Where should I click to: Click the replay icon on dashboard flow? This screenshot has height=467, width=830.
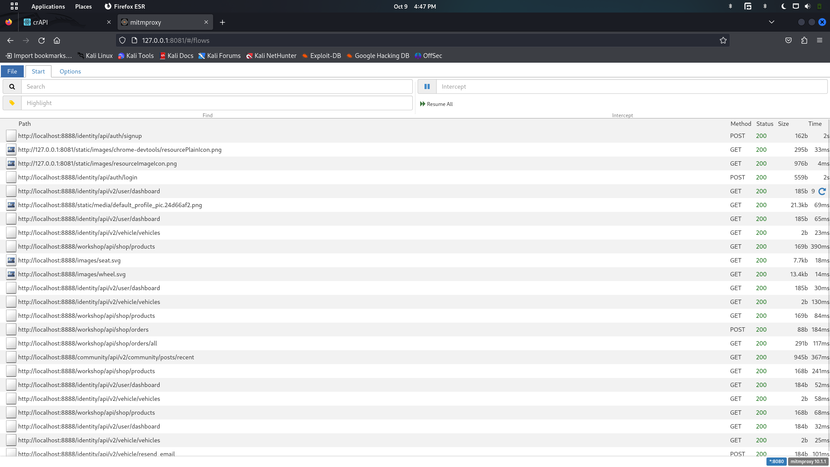tap(822, 191)
